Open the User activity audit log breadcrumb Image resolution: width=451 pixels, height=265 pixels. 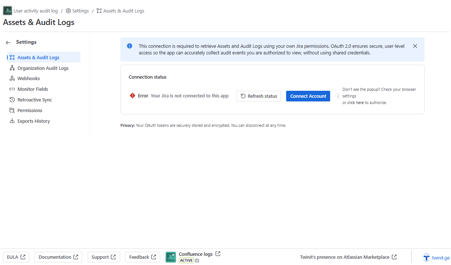[x=36, y=11]
